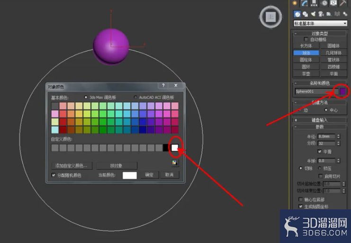
Task: Click the 管状体 tube button
Action: 333,60
